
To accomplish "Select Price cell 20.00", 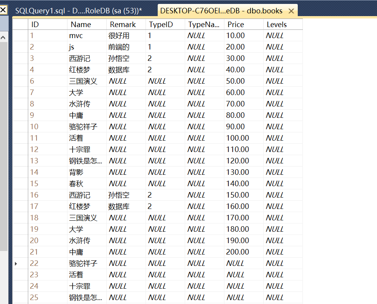I will point(244,47).
